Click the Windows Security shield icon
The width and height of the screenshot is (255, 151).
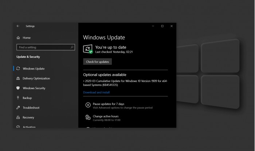(18, 88)
